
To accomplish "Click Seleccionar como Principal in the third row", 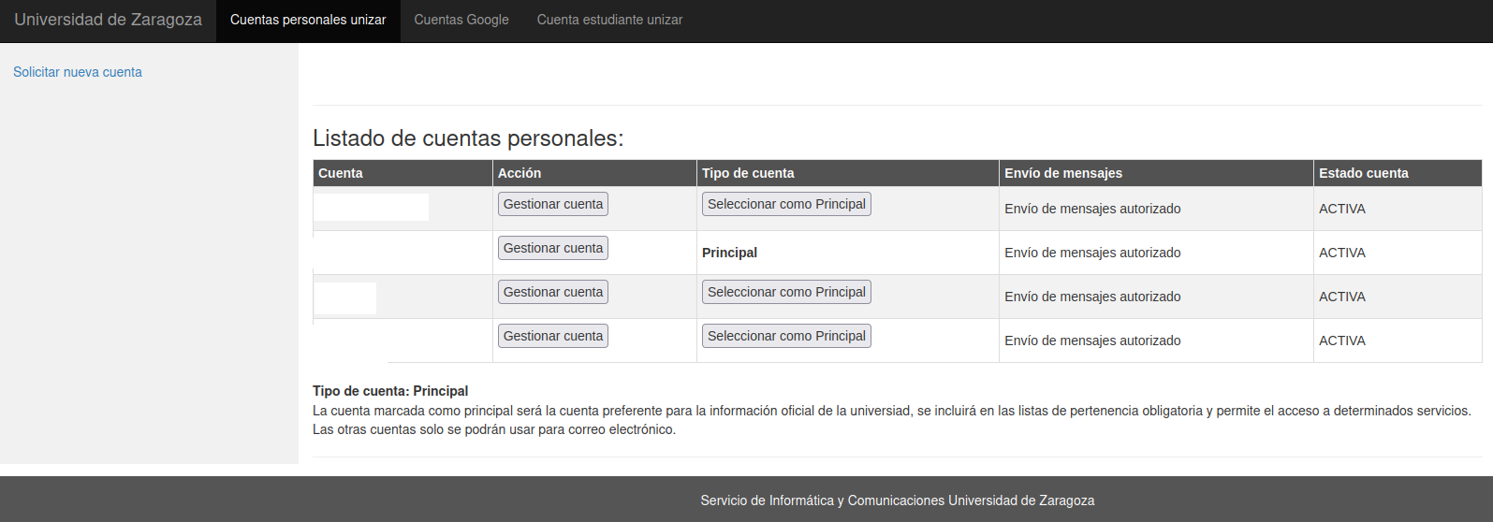I will tap(786, 292).
